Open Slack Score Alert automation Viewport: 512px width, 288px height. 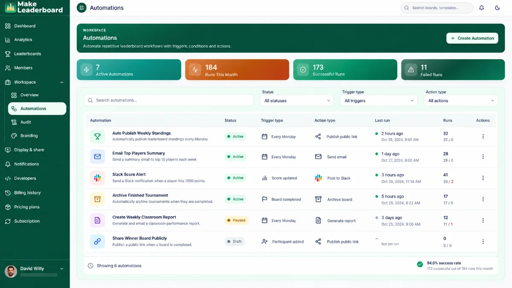click(x=129, y=175)
